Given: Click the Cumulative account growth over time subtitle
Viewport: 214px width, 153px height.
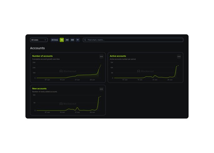Looking at the screenshot, I should 46,59.
